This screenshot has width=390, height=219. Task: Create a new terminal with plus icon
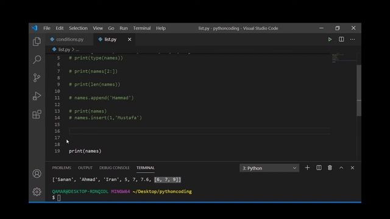(x=307, y=168)
